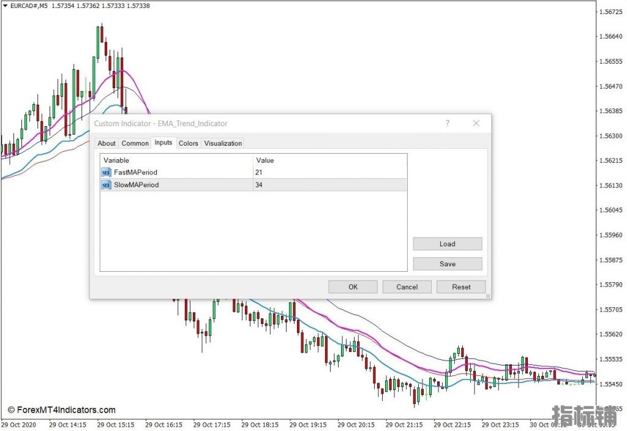This screenshot has height=431, width=627.
Task: Click the SlowMAPeriod value 34
Action: pyautogui.click(x=259, y=185)
